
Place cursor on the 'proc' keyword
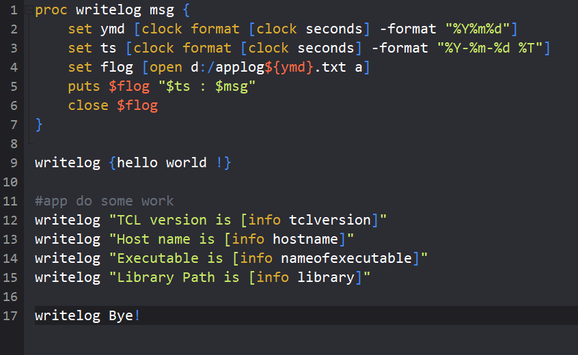51,11
